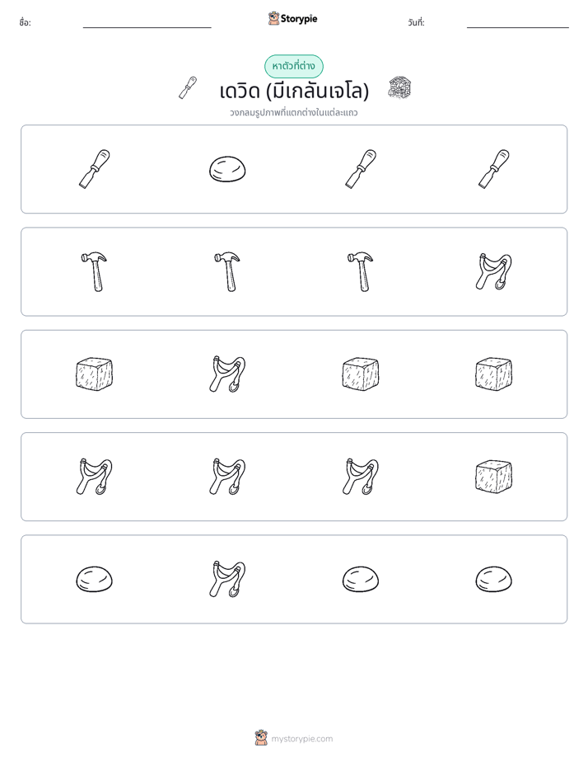The image size is (588, 762).
Task: Click the last stone block in row three
Action: [494, 374]
